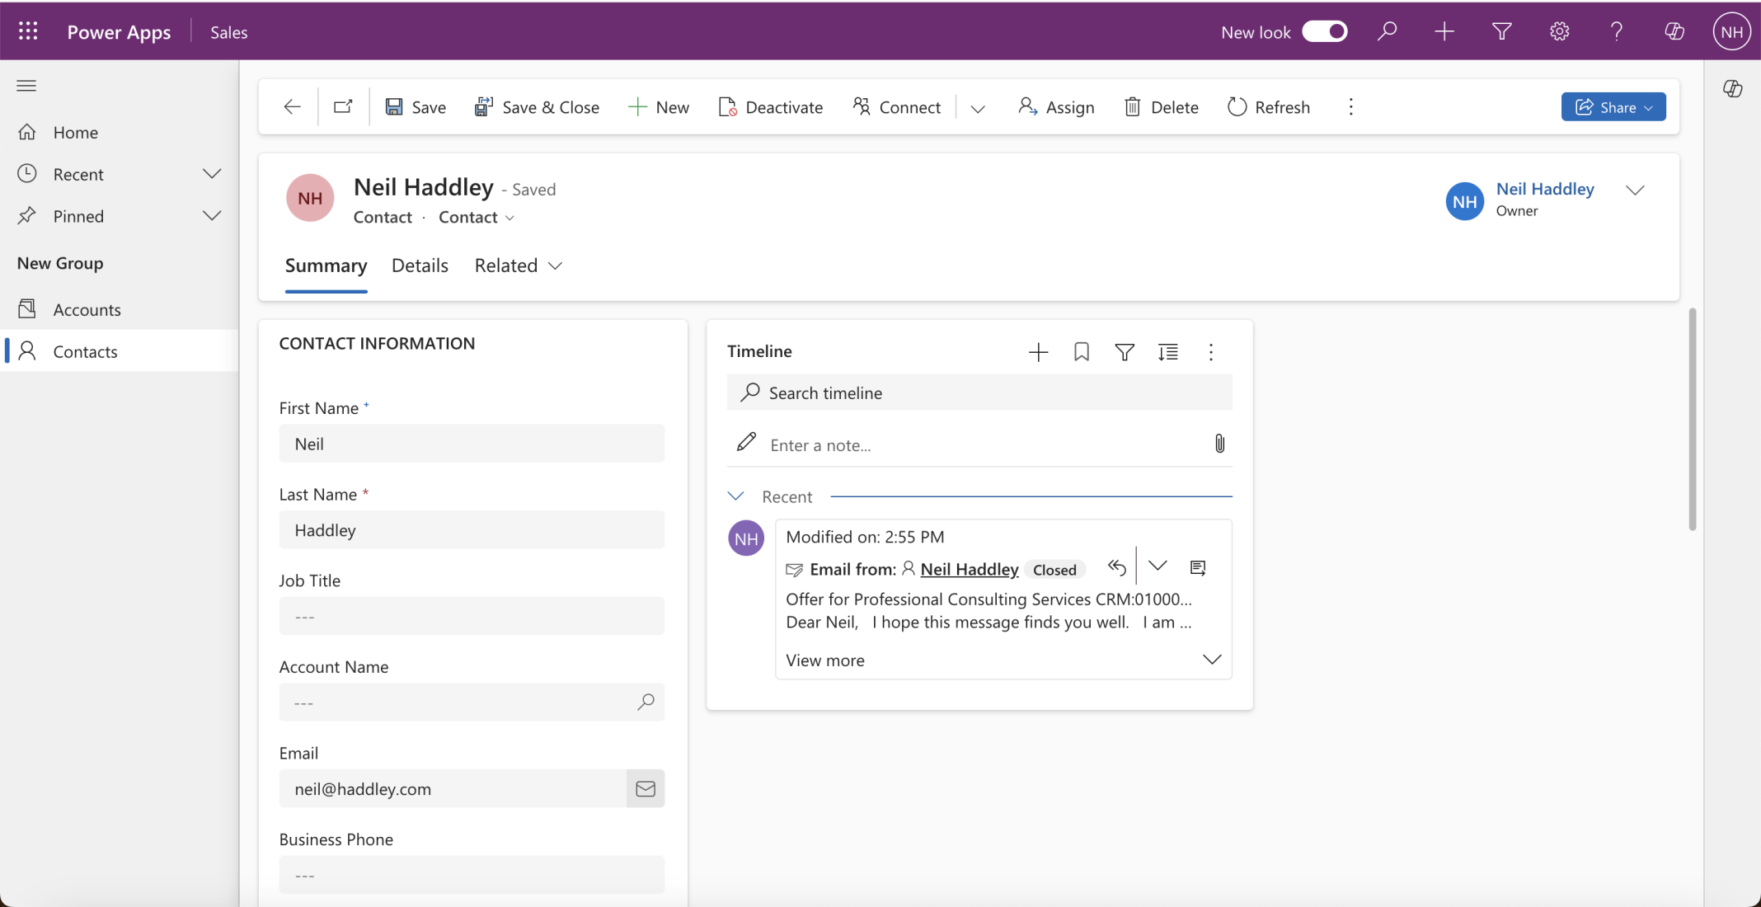Create a timeline record with the plus icon
Image resolution: width=1761 pixels, height=907 pixels.
pyautogui.click(x=1037, y=352)
